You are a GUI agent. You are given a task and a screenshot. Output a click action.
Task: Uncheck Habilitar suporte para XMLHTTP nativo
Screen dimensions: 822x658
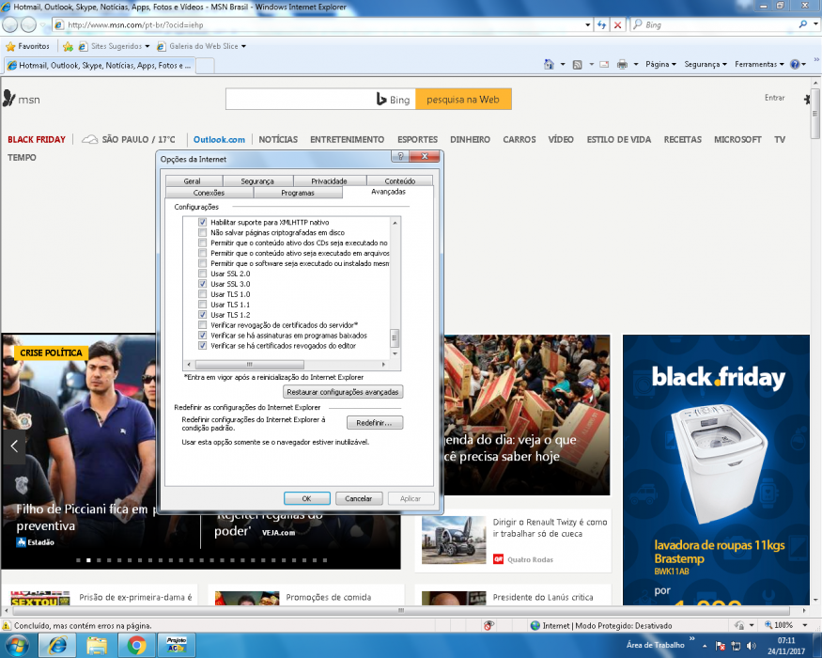(x=202, y=222)
